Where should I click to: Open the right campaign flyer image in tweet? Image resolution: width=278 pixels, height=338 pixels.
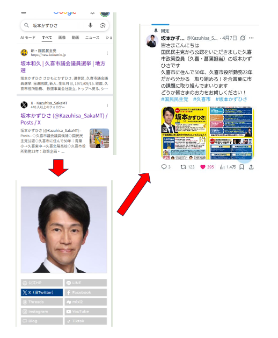231,133
